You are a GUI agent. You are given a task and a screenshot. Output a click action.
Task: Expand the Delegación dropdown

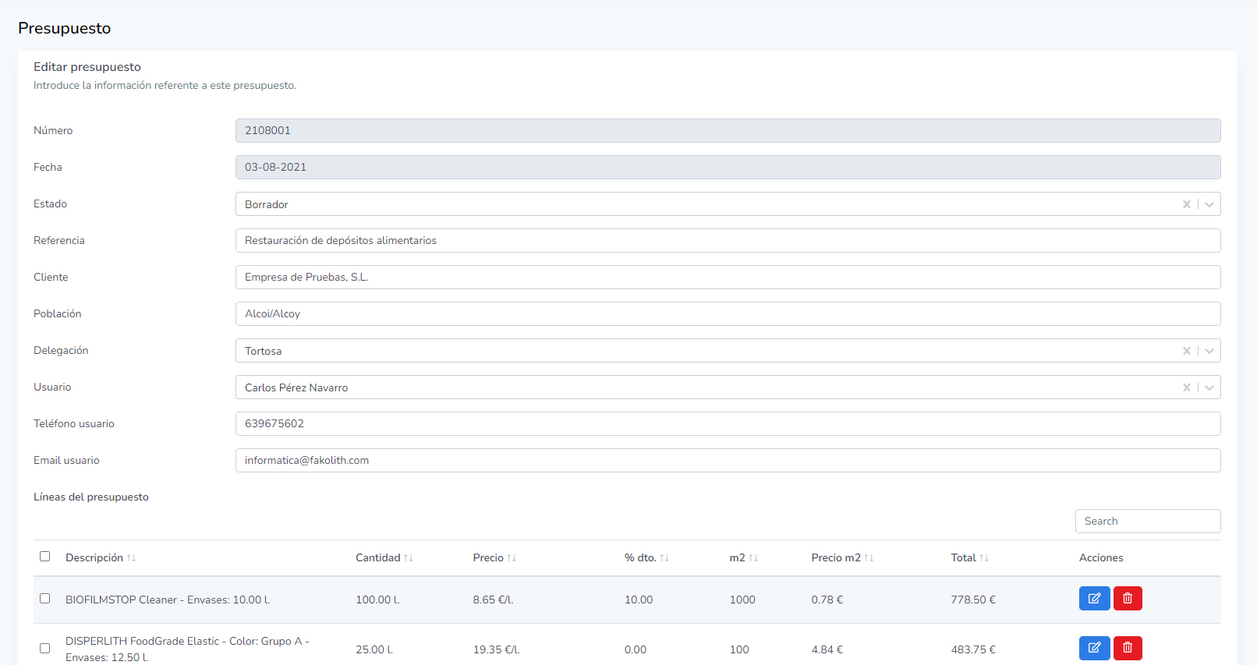coord(1209,351)
